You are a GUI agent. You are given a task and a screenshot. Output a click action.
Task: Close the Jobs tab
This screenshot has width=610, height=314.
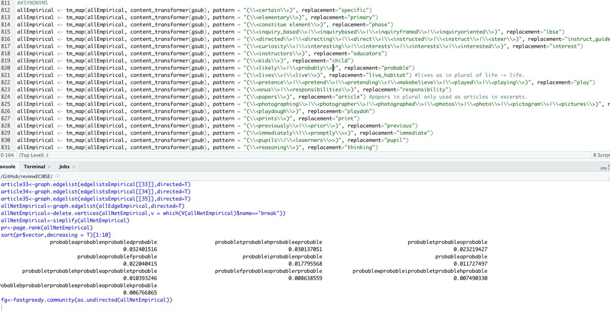coord(74,167)
